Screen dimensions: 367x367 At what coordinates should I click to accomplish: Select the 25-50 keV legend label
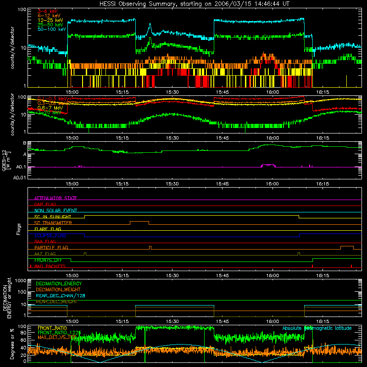point(50,25)
